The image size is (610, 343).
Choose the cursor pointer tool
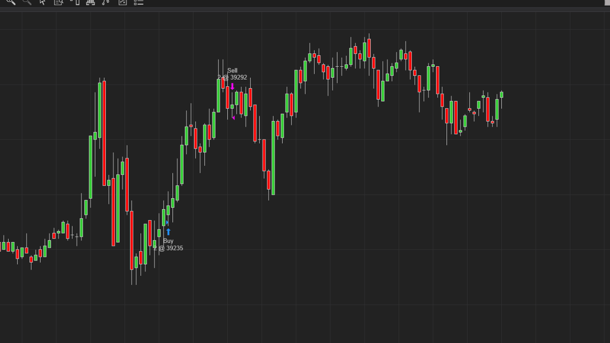coord(42,2)
